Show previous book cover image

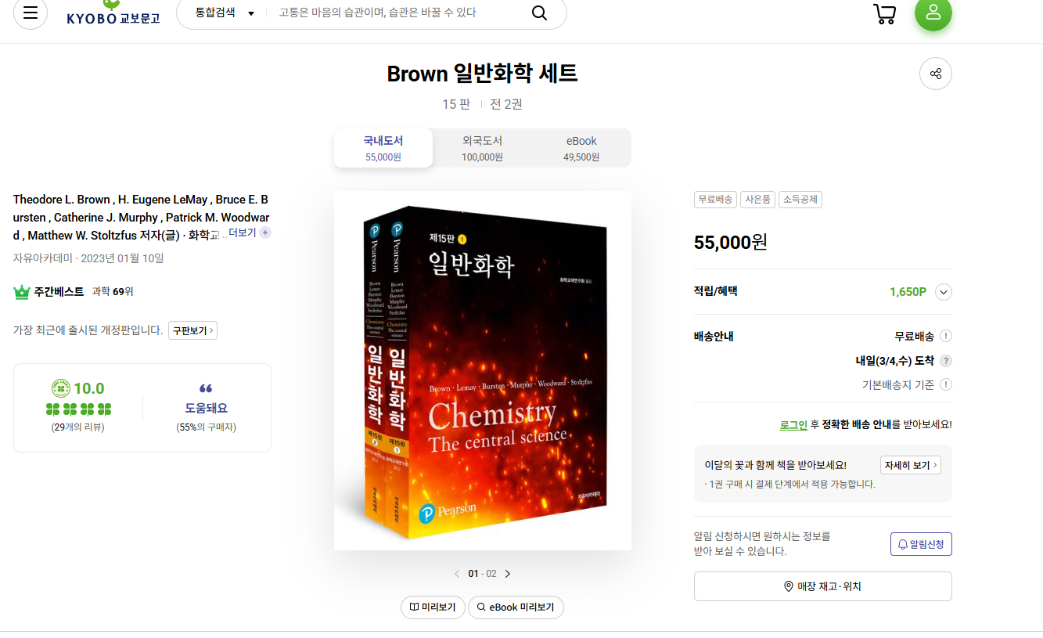[457, 574]
